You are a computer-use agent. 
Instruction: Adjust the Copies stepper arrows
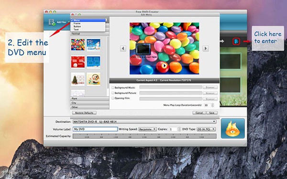pos(179,129)
